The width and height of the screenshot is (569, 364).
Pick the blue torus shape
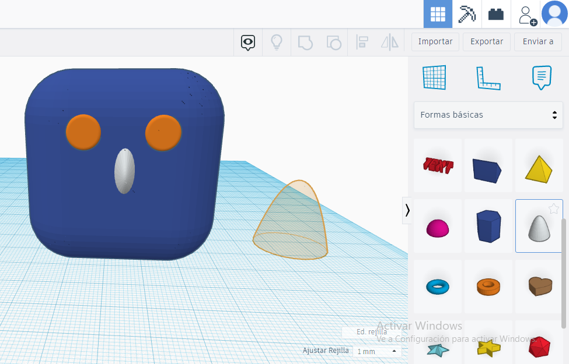pos(438,287)
